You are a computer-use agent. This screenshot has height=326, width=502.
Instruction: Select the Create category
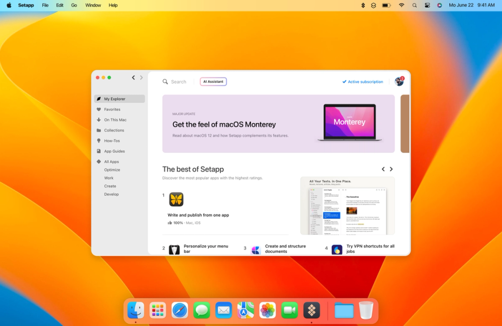(110, 186)
